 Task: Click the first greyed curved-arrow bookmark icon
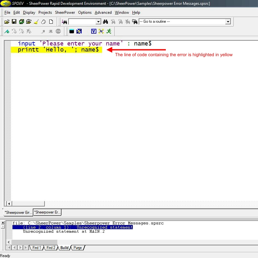(14, 31)
